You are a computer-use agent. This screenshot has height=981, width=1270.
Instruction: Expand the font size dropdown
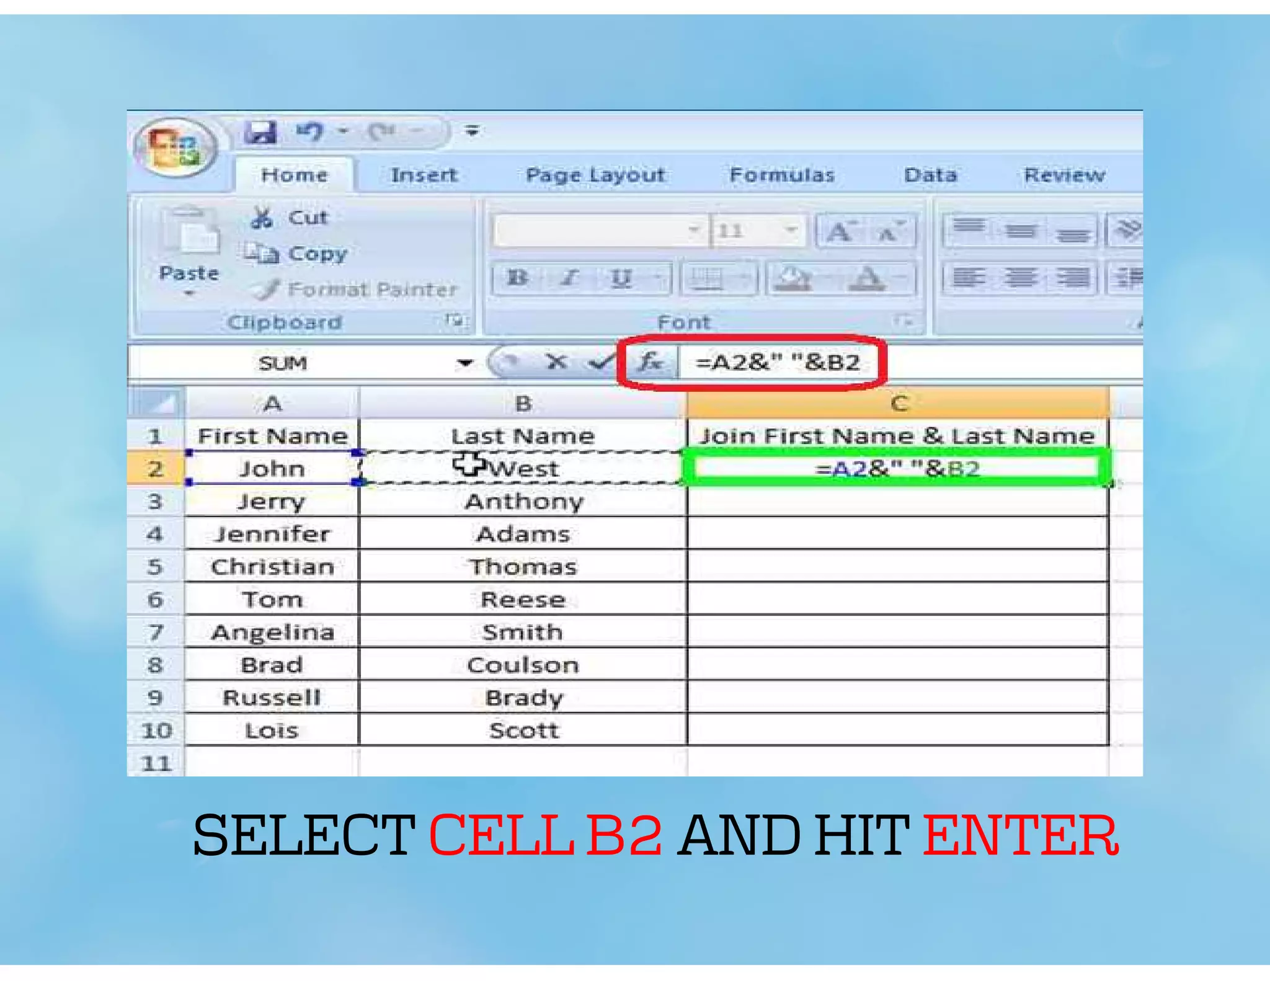tap(791, 230)
